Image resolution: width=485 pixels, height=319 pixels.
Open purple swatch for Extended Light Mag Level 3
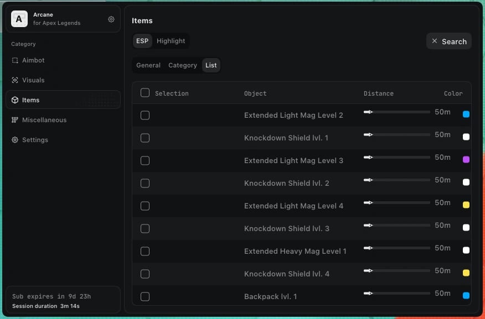point(466,160)
